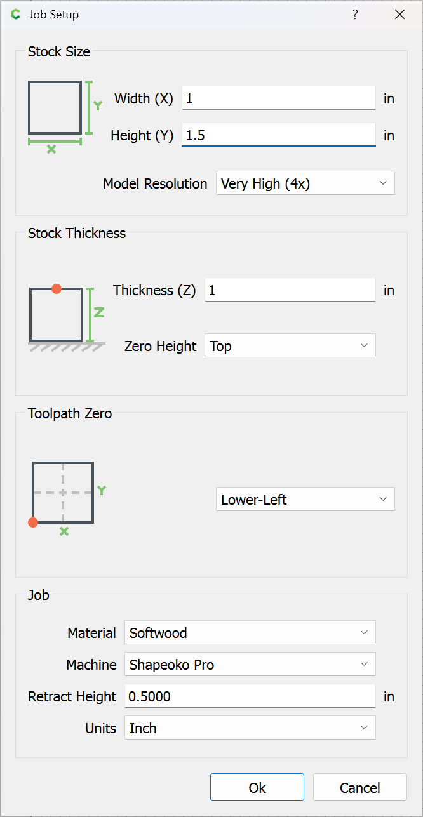Expand the Zero Height dropdown
Screen dimensions: 423x817
(290, 346)
